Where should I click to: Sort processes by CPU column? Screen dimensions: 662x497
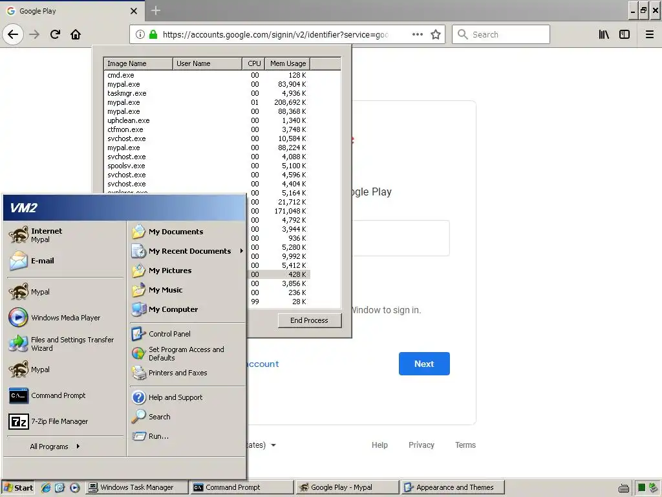[x=253, y=63]
